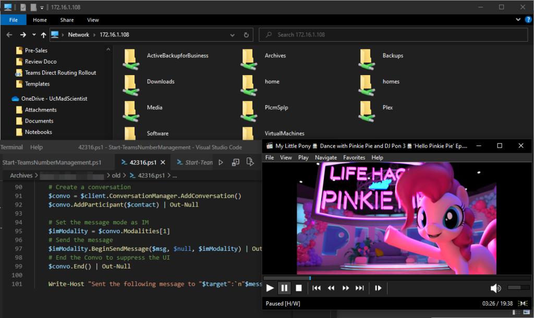Open the media player File menu
Image resolution: width=534 pixels, height=318 pixels.
point(270,157)
